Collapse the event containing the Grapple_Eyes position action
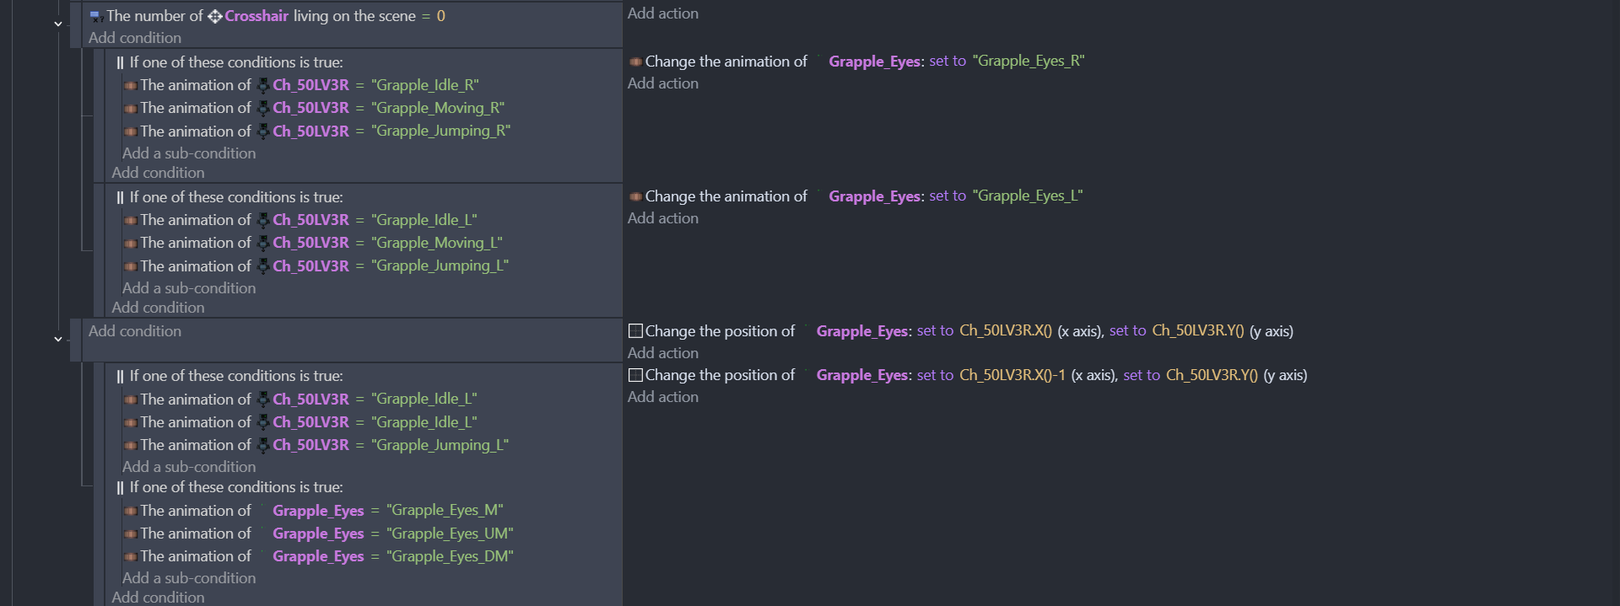This screenshot has width=1620, height=606. [x=58, y=340]
